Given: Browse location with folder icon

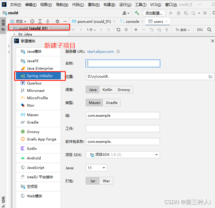Looking at the screenshot, I should click(211, 76).
